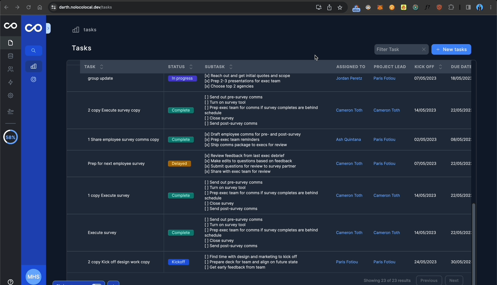Select the bar chart tasks page tab
The image size is (497, 285).
point(34,66)
